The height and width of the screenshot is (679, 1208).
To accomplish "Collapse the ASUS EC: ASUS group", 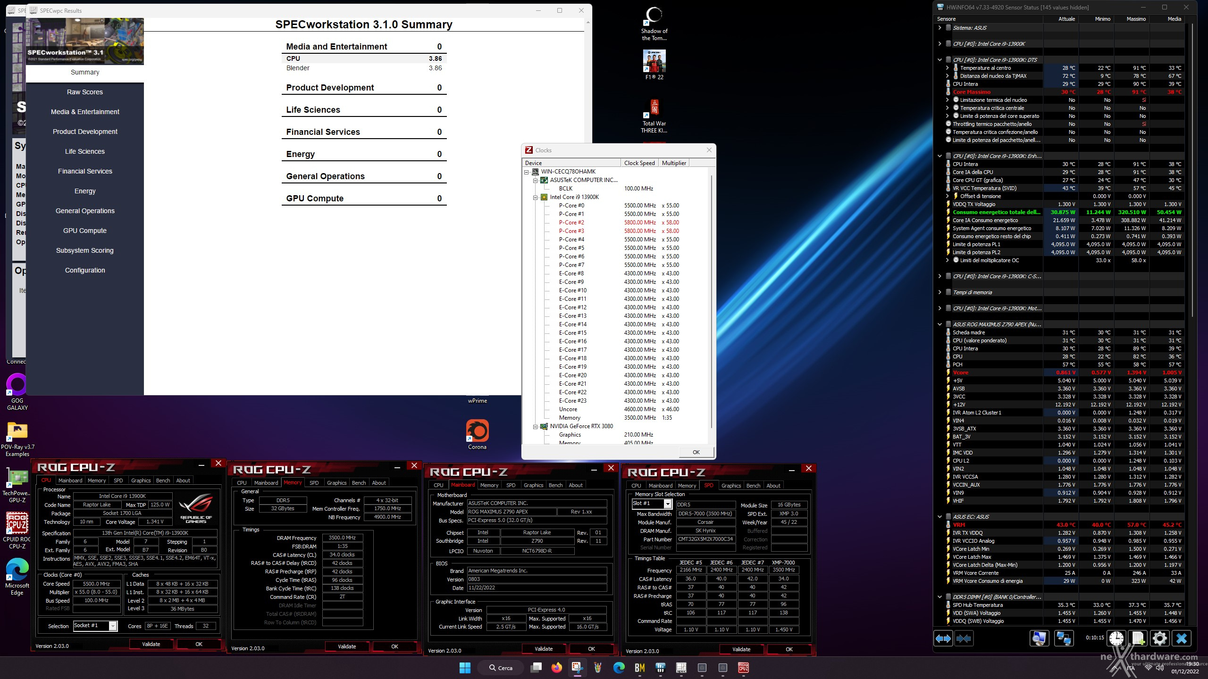I will tap(940, 517).
